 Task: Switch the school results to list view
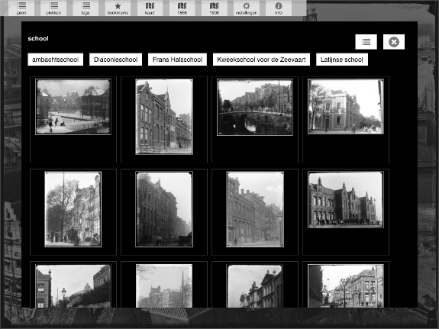point(366,42)
